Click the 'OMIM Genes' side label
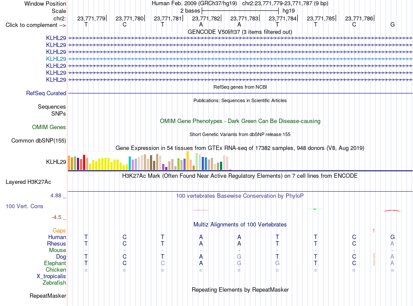 pos(49,127)
